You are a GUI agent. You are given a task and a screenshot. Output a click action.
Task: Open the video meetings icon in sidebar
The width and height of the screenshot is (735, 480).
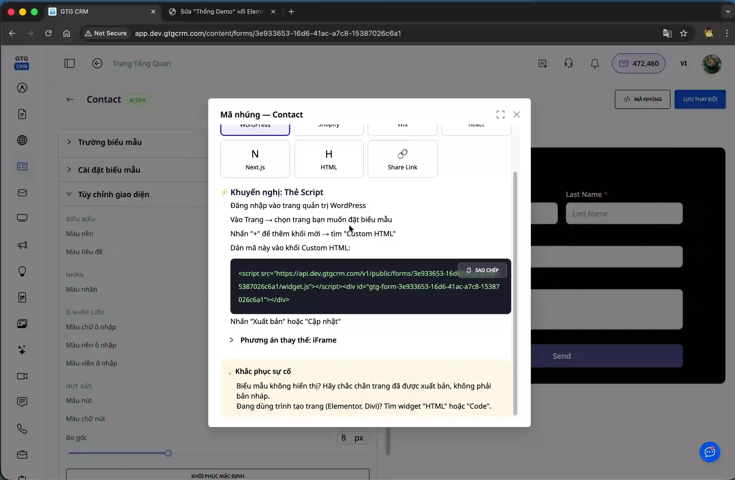pos(22,377)
